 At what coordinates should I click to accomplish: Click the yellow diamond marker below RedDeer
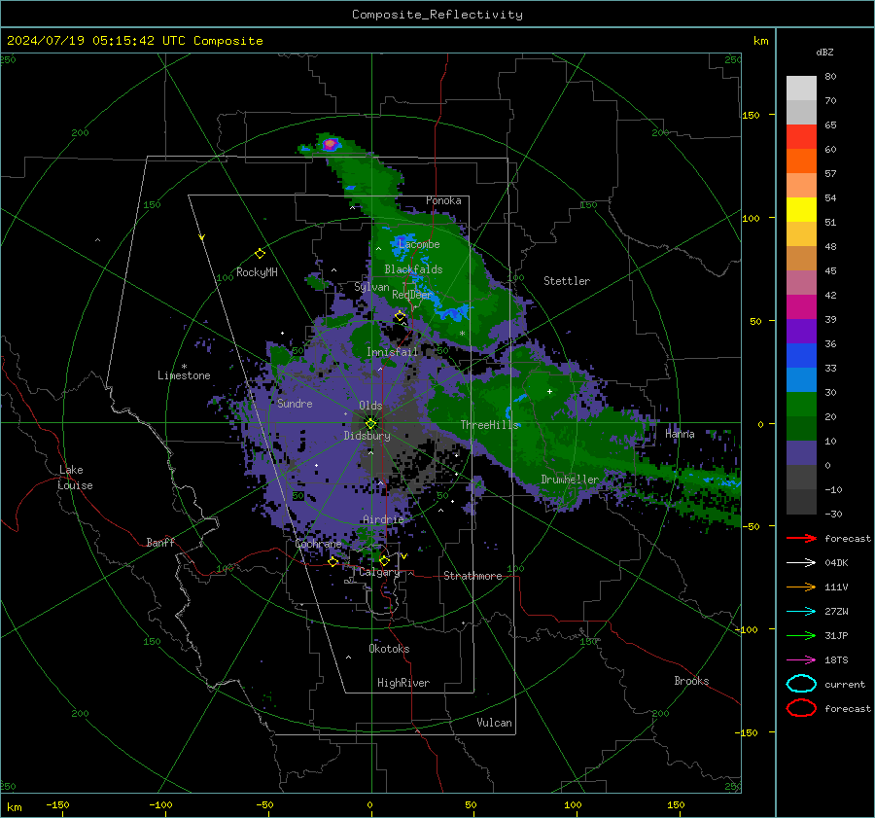pyautogui.click(x=401, y=316)
